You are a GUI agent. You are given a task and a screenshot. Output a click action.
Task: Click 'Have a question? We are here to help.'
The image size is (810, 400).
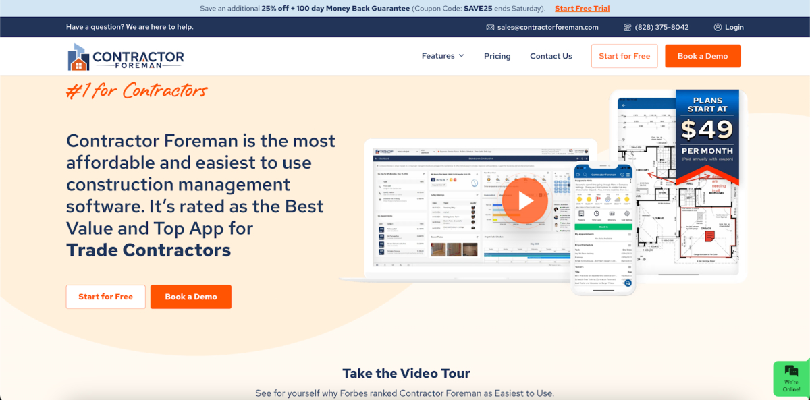coord(130,27)
